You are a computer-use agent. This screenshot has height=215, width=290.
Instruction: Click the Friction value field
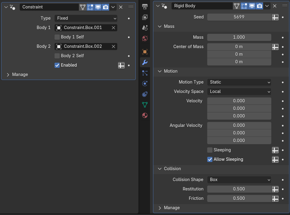[x=239, y=199]
